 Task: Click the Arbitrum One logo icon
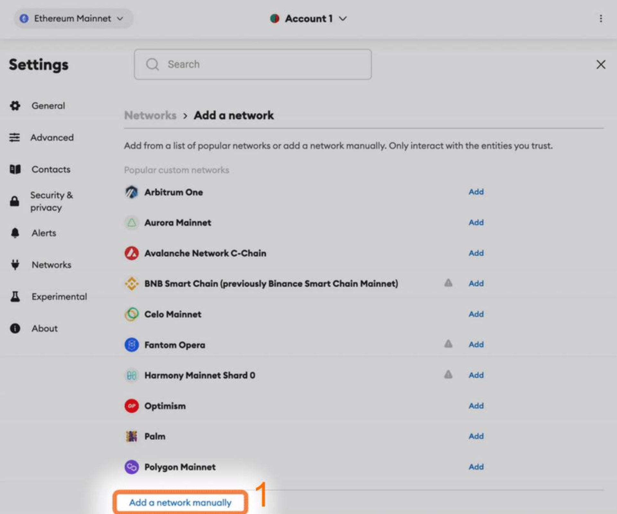coord(131,192)
